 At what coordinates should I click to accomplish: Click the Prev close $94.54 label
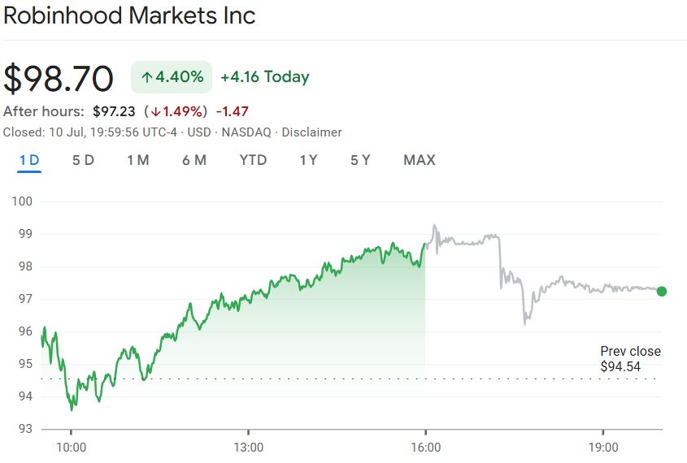pos(630,359)
